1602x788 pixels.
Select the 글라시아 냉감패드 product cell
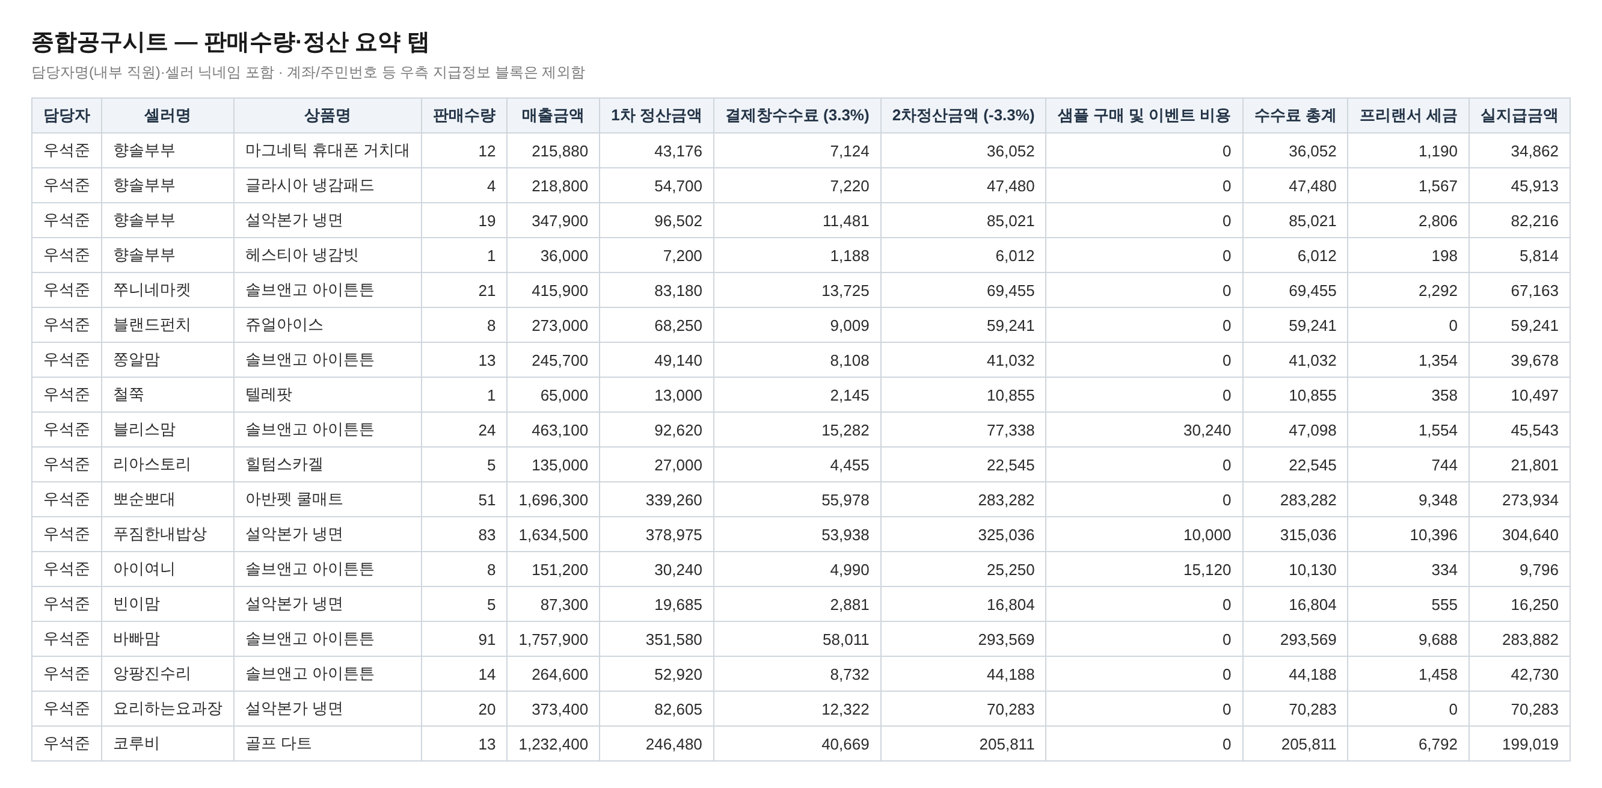pos(328,185)
